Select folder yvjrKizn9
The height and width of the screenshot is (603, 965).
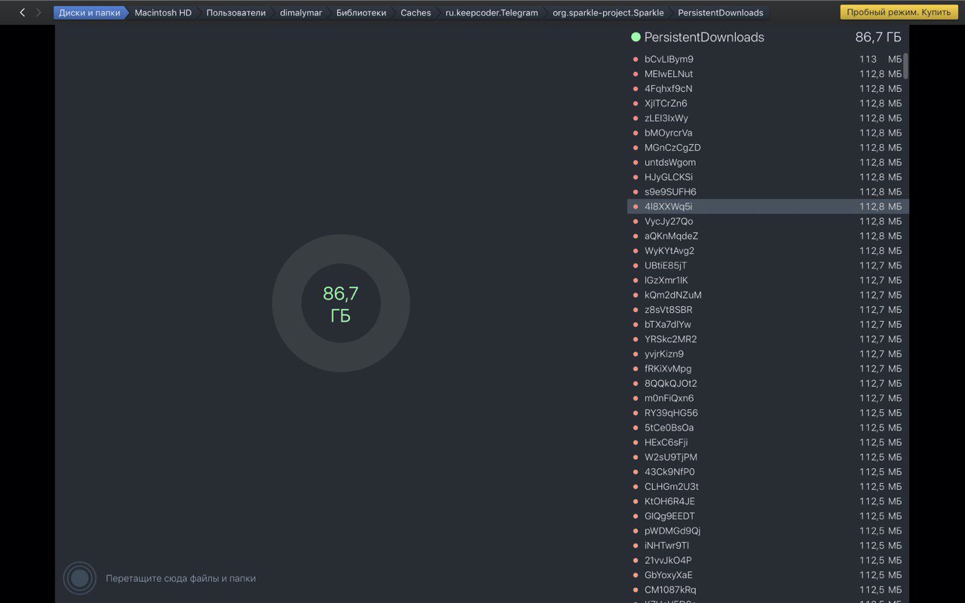click(768, 354)
